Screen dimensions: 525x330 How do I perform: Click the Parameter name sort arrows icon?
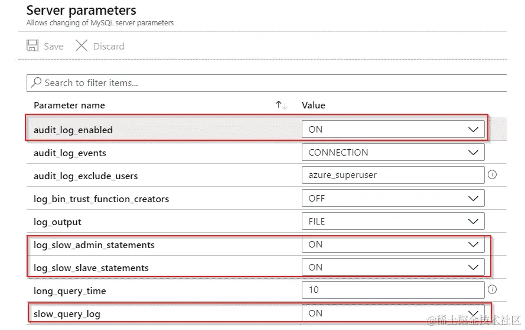pos(281,105)
